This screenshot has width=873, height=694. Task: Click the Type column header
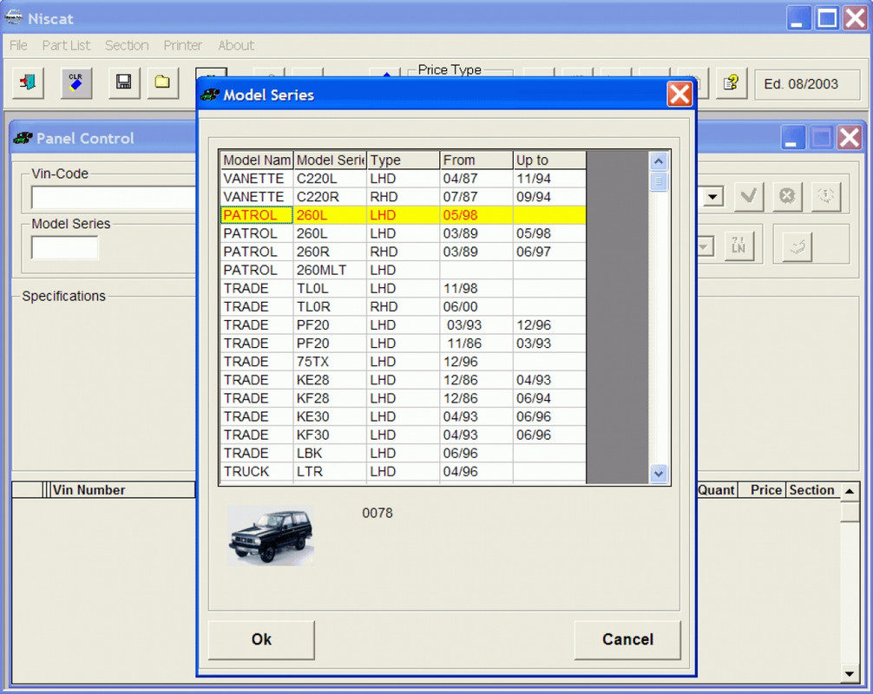[x=404, y=160]
